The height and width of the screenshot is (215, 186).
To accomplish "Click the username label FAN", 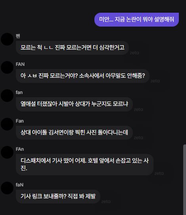I will point(20,64).
